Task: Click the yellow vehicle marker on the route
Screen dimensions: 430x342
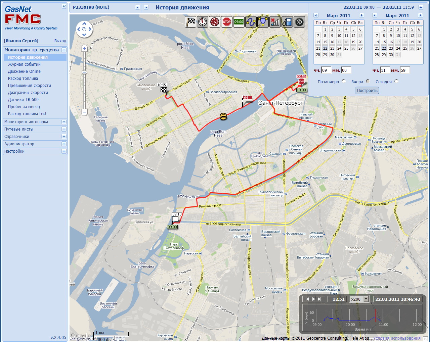Action: [x=223, y=116]
